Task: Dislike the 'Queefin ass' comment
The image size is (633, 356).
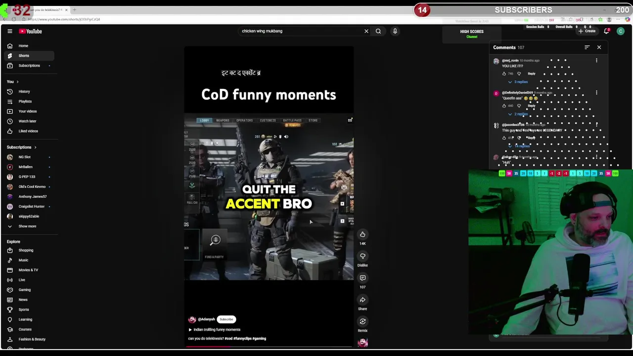Action: point(519,106)
